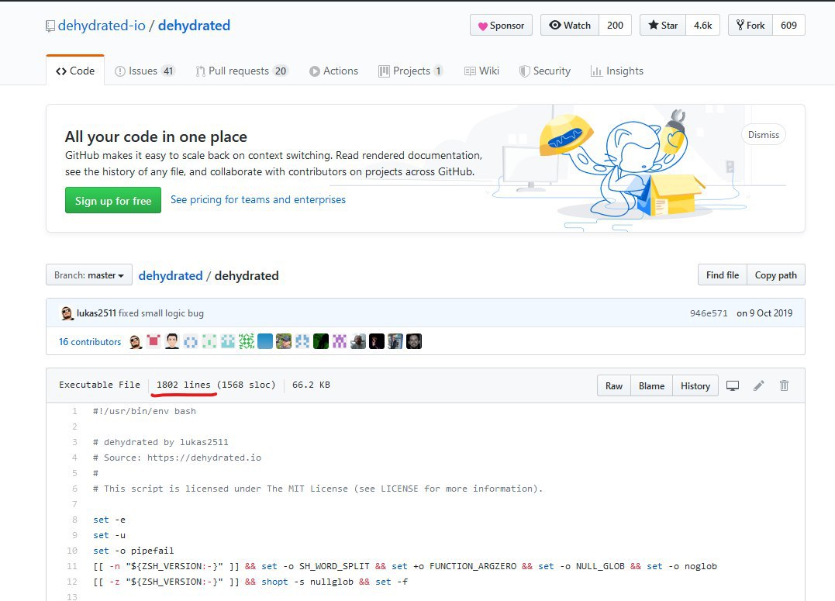Click the '66.2 KB' file size text
The image size is (835, 601).
coord(311,385)
